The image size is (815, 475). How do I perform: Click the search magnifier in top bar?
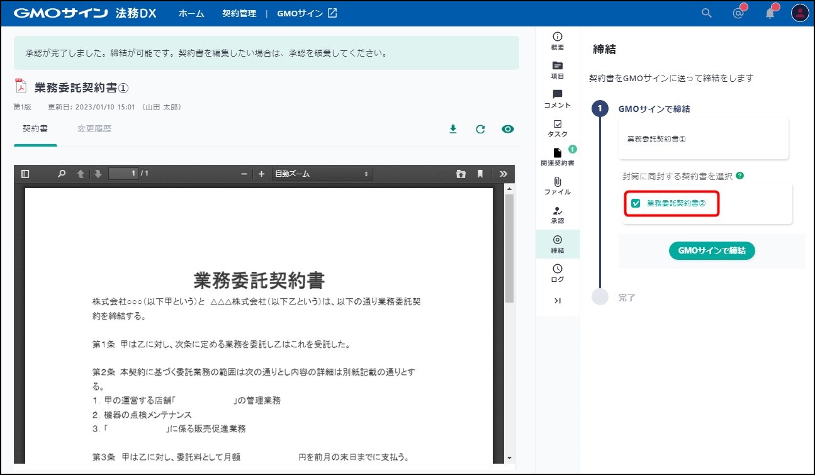[x=707, y=13]
